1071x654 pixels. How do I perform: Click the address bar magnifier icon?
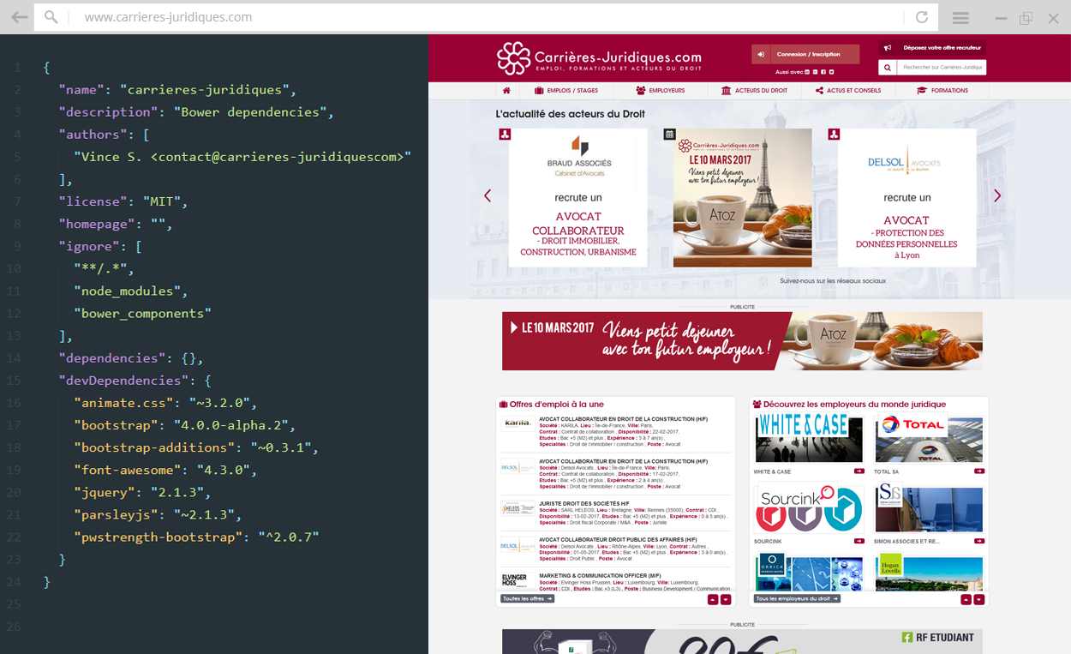point(51,17)
